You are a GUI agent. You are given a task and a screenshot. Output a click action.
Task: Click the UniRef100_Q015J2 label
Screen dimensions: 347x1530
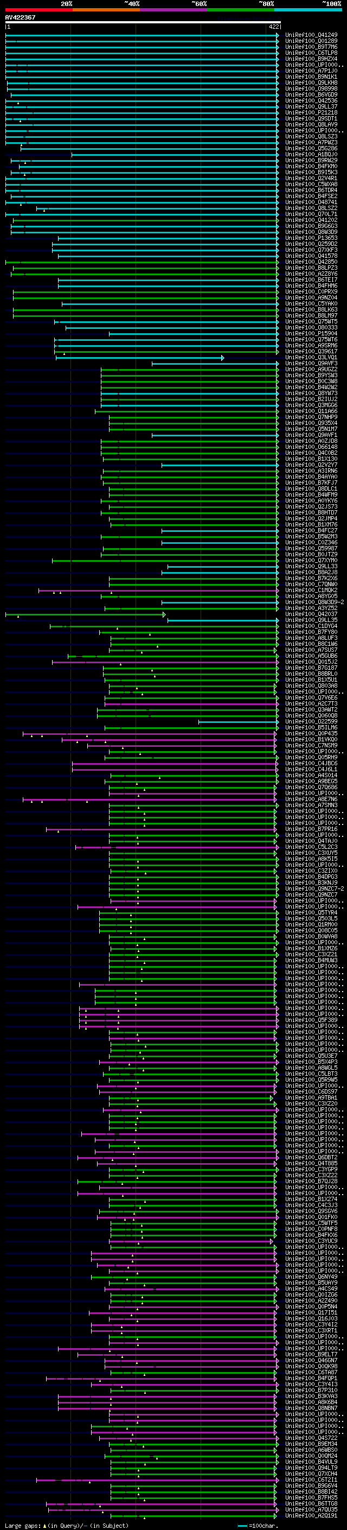[x=311, y=662]
